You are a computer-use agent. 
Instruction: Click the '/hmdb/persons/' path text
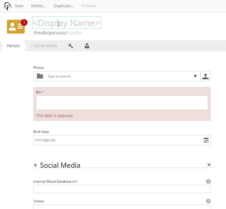pyautogui.click(x=50, y=33)
